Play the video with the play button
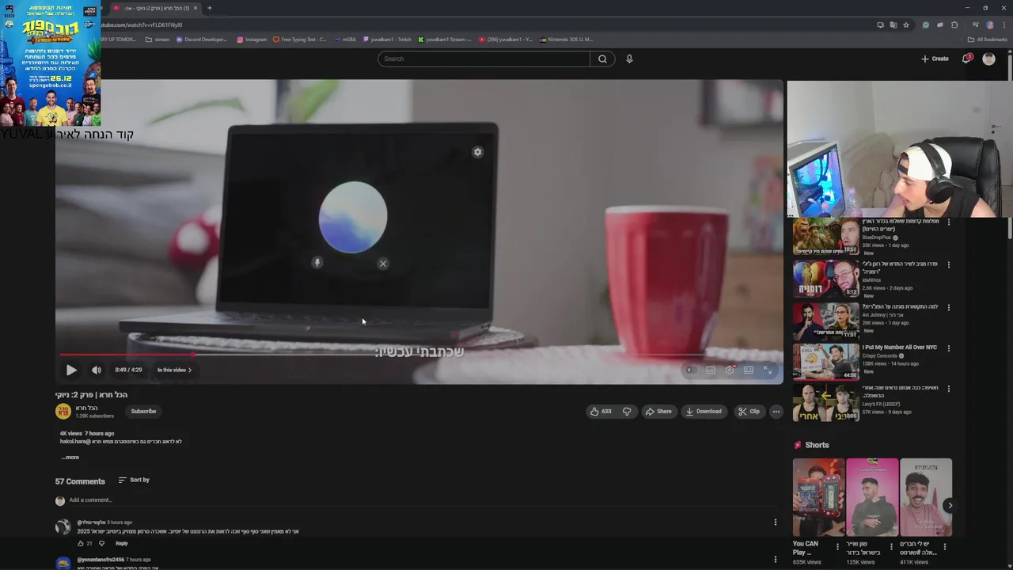 pyautogui.click(x=71, y=370)
